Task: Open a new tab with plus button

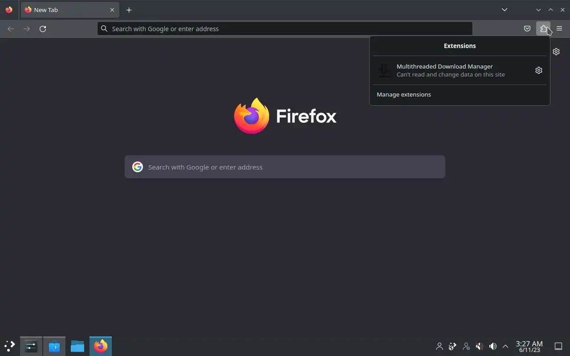Action: 129,10
